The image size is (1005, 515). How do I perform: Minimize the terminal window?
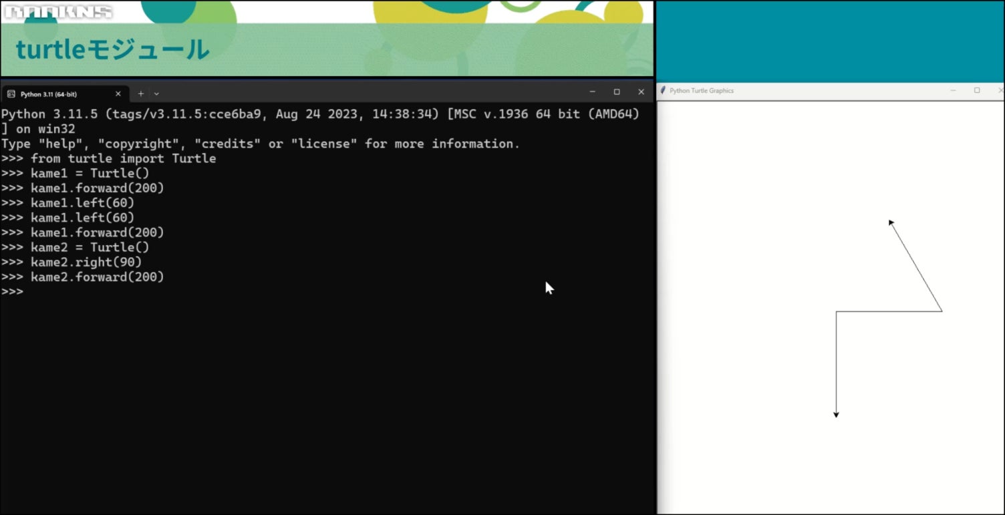coord(592,92)
